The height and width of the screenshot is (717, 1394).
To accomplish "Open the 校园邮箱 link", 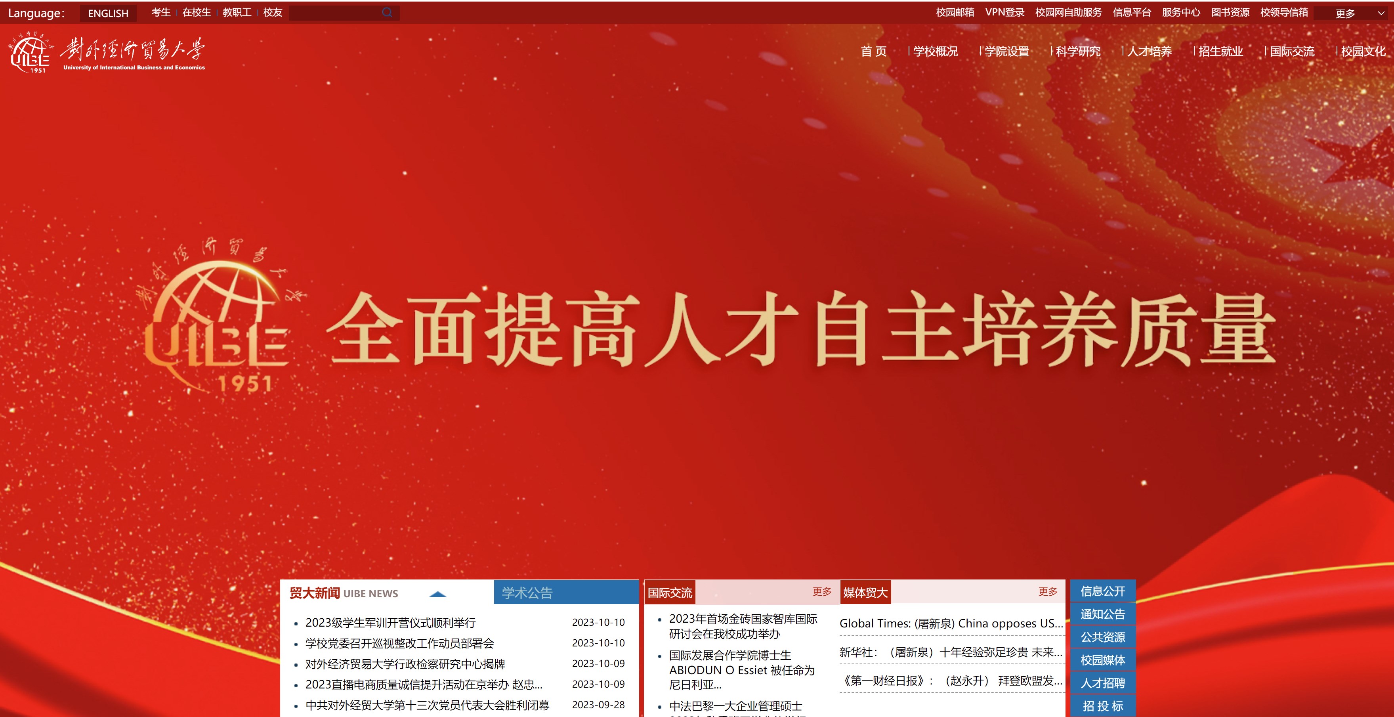I will (x=955, y=12).
